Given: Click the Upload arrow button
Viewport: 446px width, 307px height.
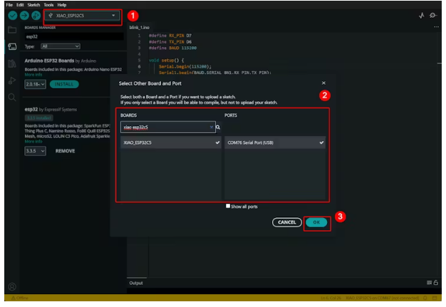Looking at the screenshot, I should click(24, 16).
